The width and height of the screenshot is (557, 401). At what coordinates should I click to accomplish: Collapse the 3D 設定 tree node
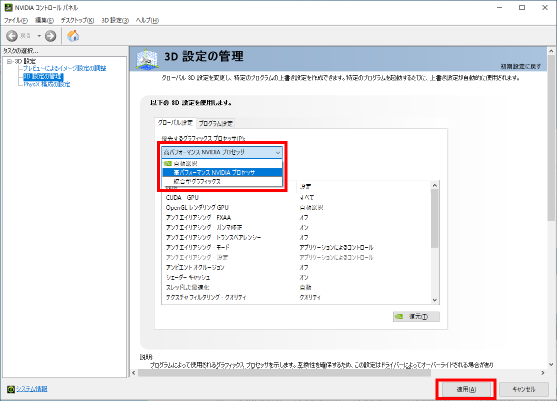(x=9, y=61)
